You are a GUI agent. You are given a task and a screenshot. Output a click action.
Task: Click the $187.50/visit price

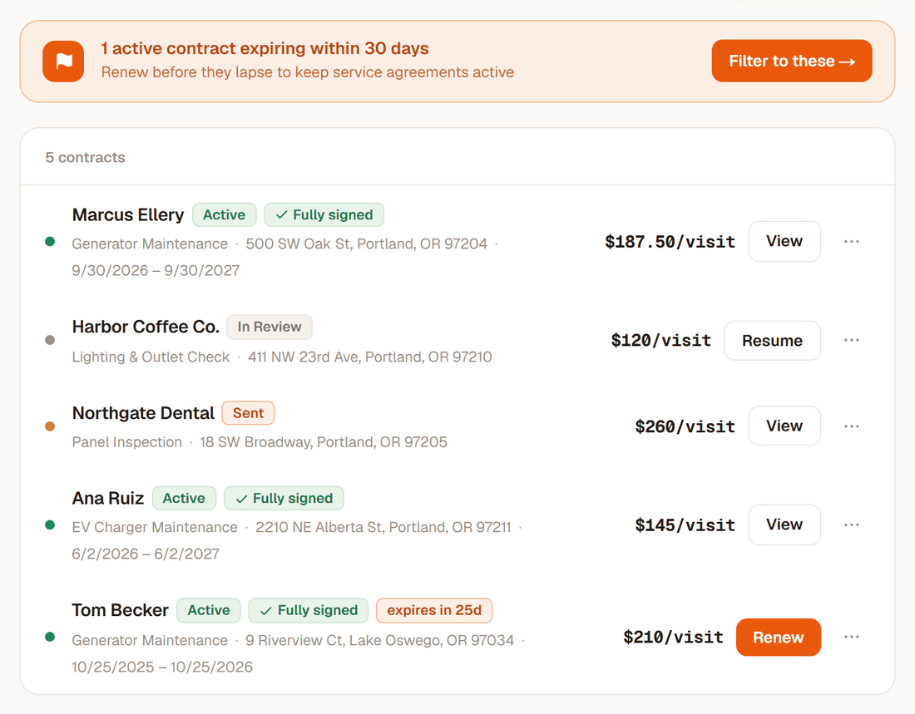tap(670, 242)
